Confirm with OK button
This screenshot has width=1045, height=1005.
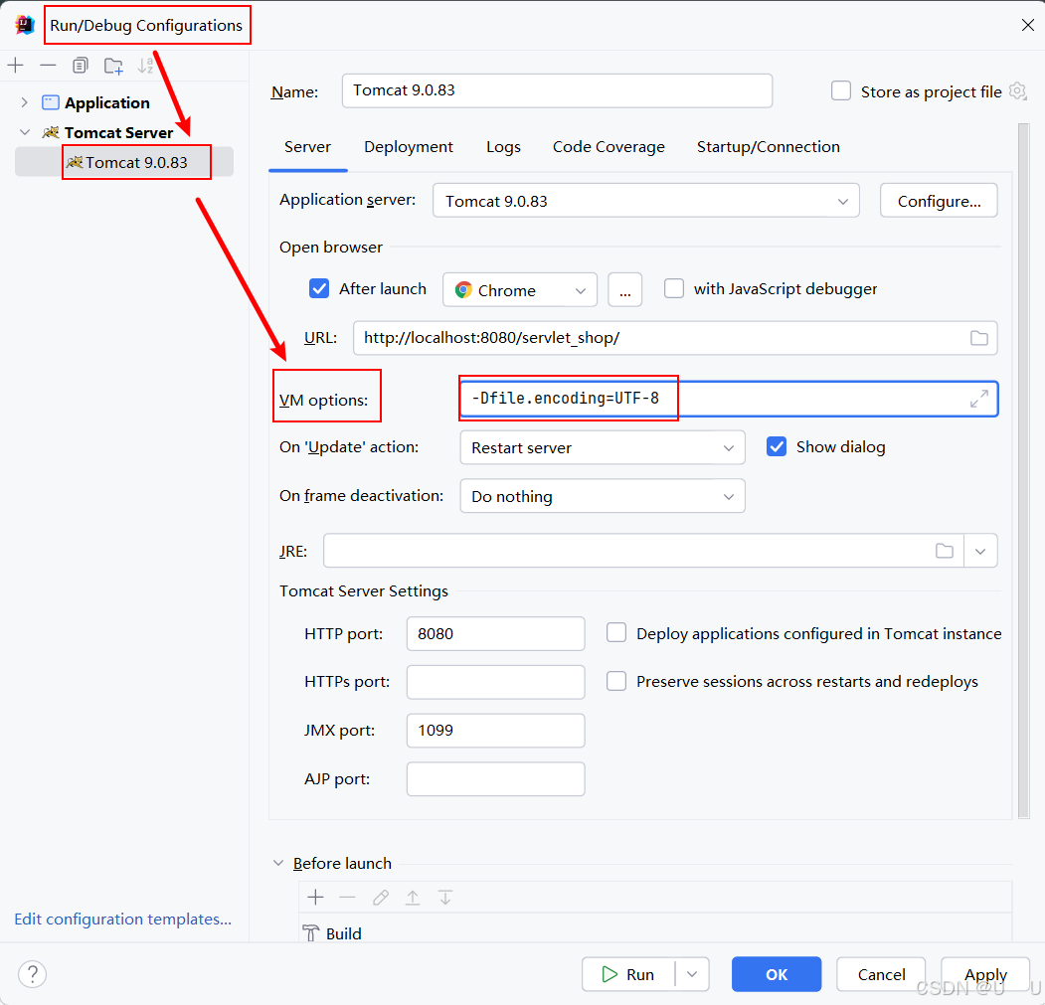(777, 974)
